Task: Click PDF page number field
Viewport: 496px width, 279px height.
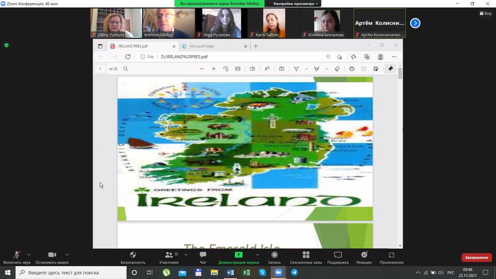Action: 100,69
